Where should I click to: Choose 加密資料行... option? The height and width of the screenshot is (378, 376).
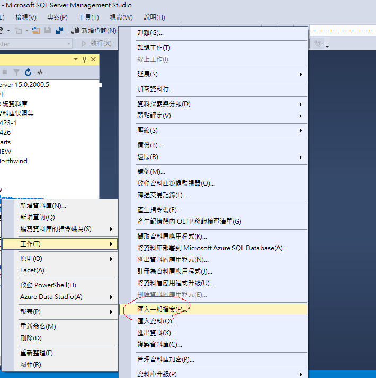tap(213, 89)
